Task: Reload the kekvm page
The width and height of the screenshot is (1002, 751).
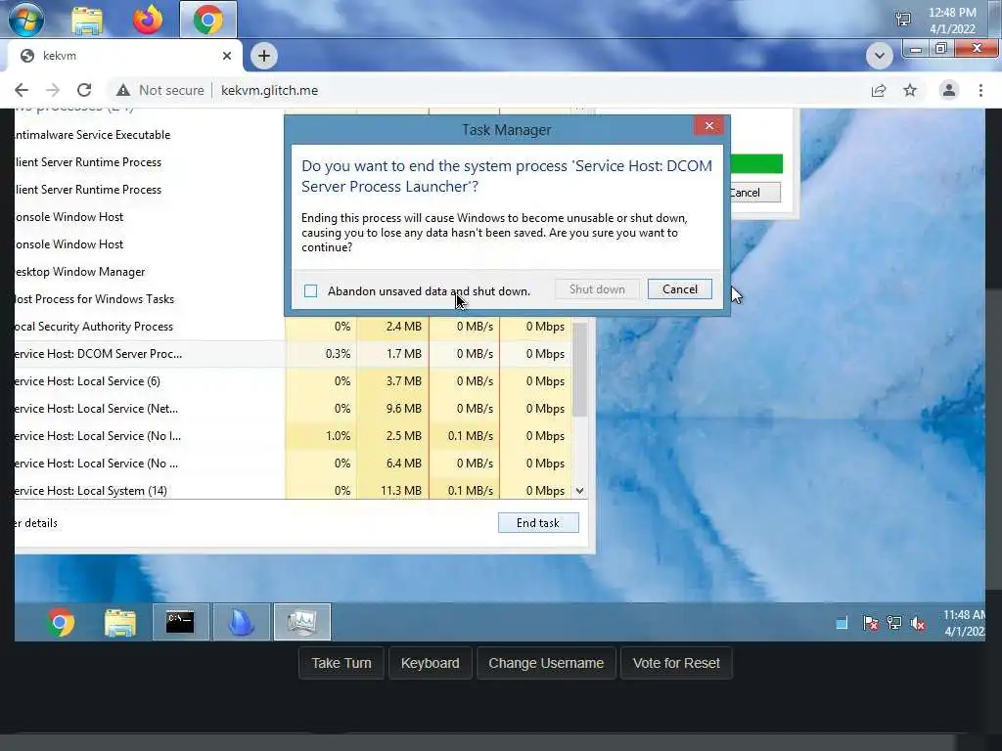Action: 84,90
